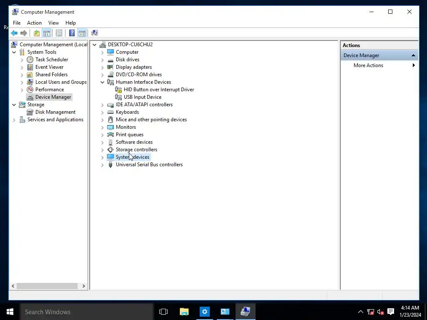Image resolution: width=427 pixels, height=320 pixels.
Task: Click the Up one level folder icon
Action: pos(37,33)
